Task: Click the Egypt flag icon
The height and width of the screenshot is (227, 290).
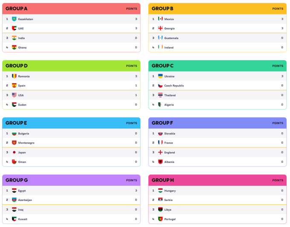Action: point(14,190)
